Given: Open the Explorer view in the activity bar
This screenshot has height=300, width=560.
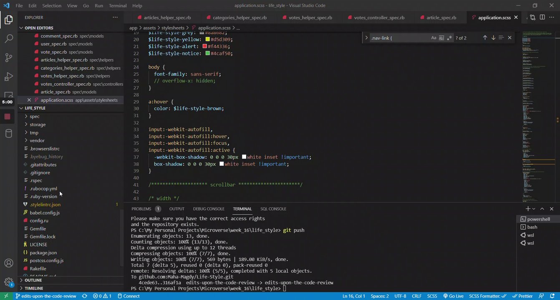Looking at the screenshot, I should [8, 20].
